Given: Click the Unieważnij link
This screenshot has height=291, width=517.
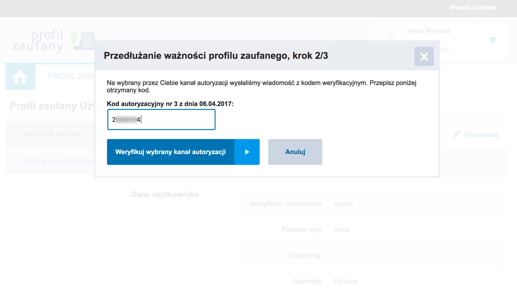Looking at the screenshot, I should [481, 135].
